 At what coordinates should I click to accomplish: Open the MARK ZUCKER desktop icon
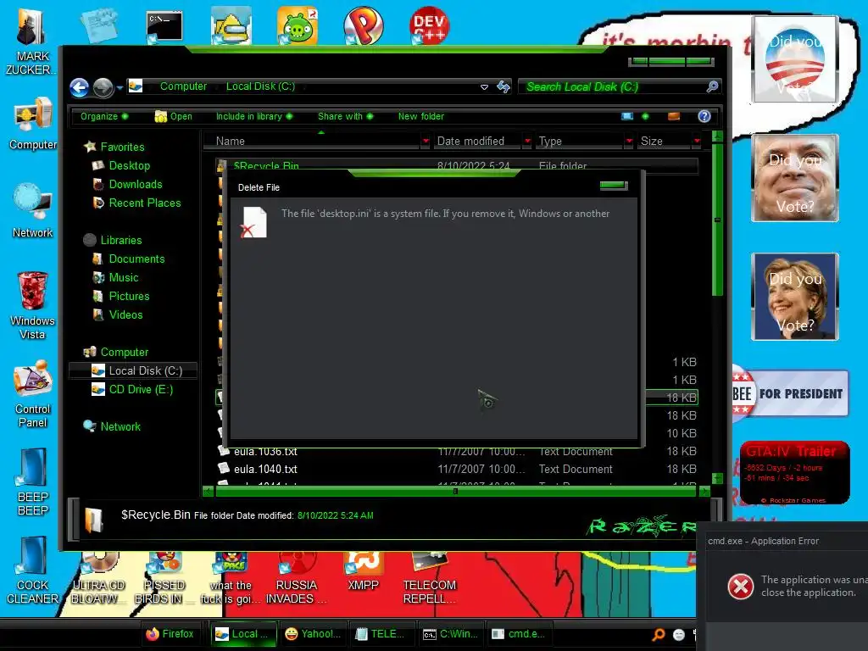31,42
